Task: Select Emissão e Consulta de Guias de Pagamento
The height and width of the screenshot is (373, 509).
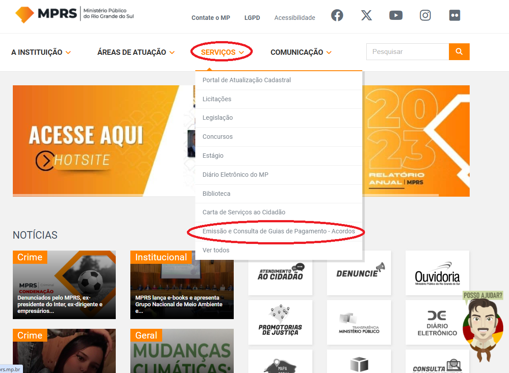Action: tap(278, 232)
